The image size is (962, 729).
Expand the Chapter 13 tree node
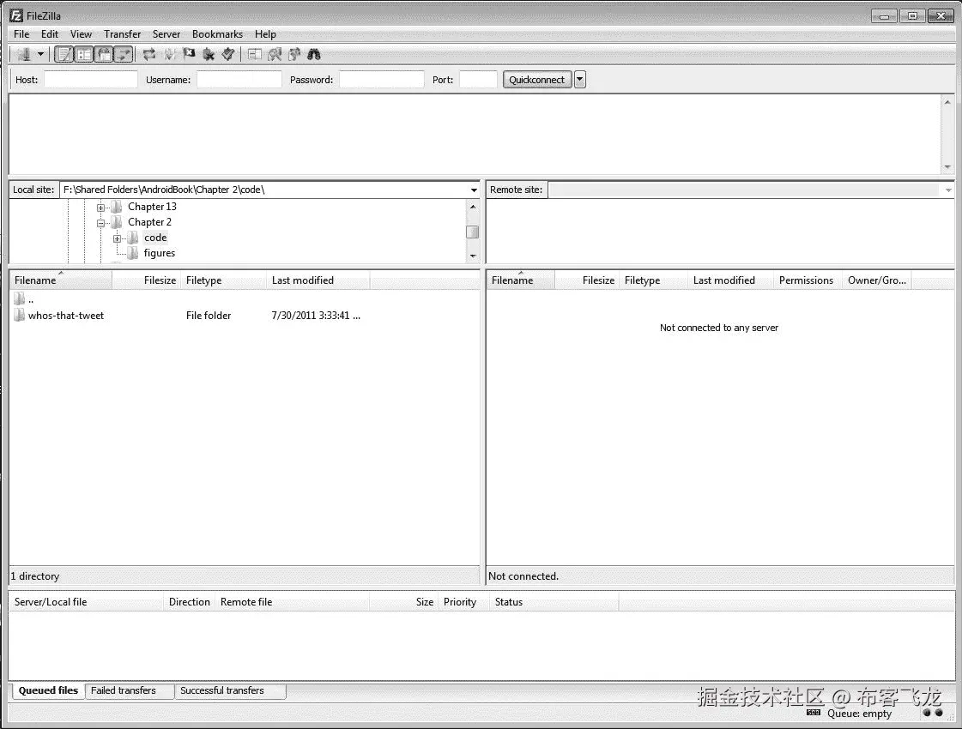pos(100,208)
